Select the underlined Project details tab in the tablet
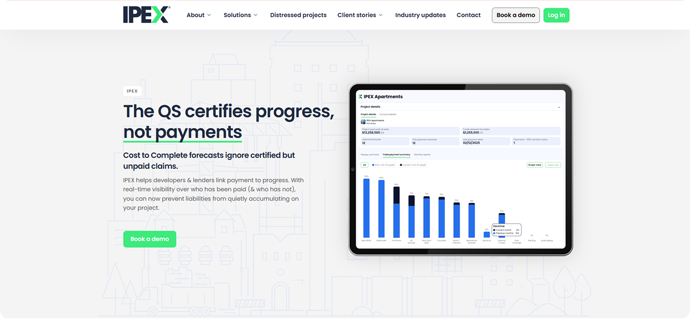Viewport: 690px width, 319px height. 368,115
